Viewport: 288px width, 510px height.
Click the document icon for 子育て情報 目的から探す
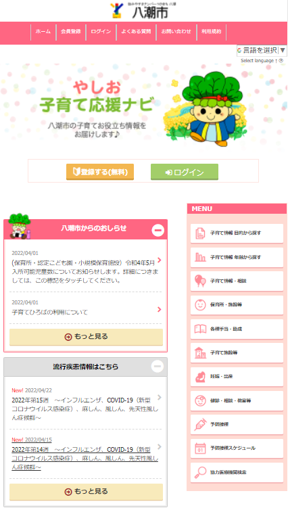pos(200,233)
